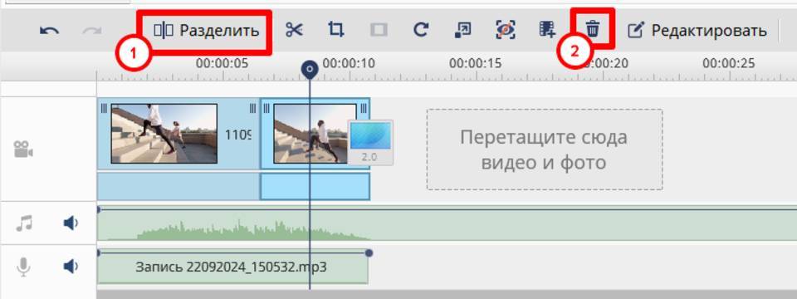Image resolution: width=797 pixels, height=299 pixels.
Task: Click the highlighted strip under second clip
Action: coord(315,186)
